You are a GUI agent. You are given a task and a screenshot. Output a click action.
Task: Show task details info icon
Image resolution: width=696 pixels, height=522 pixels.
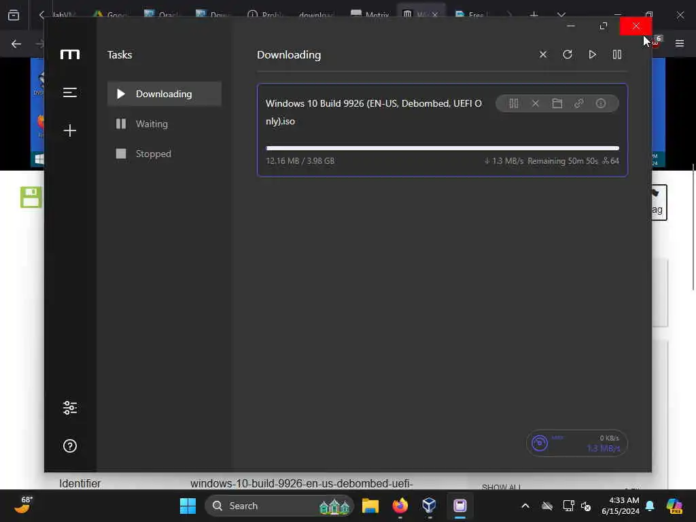[601, 103]
